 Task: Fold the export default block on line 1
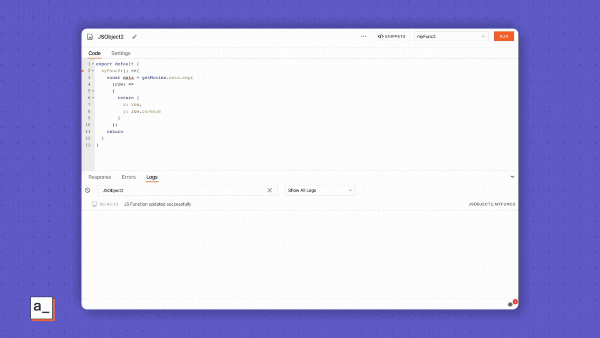(x=92, y=64)
